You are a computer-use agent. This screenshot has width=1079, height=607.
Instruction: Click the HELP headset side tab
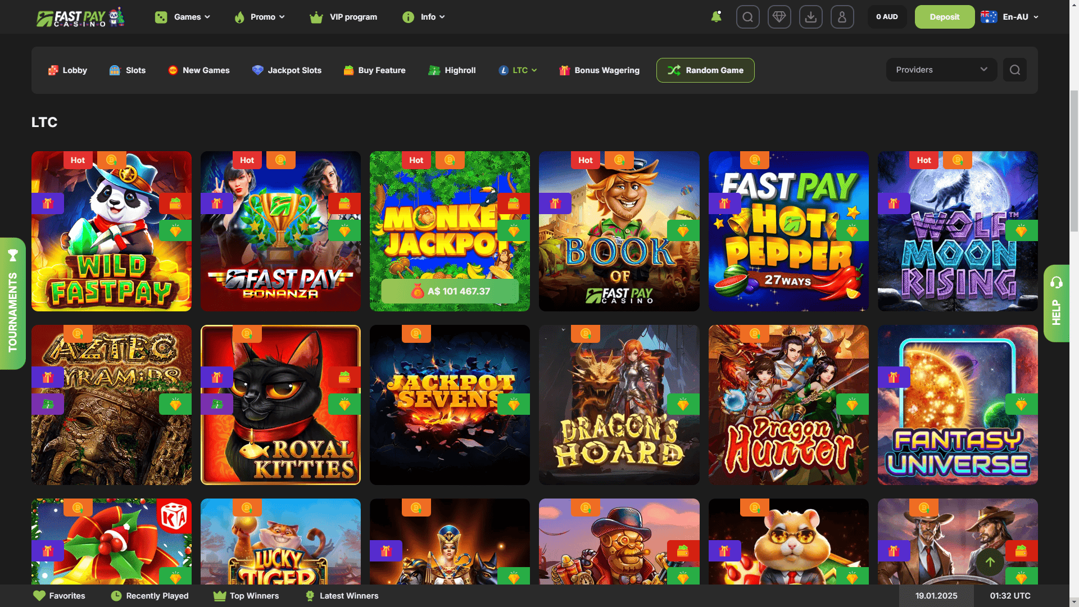tap(1056, 303)
